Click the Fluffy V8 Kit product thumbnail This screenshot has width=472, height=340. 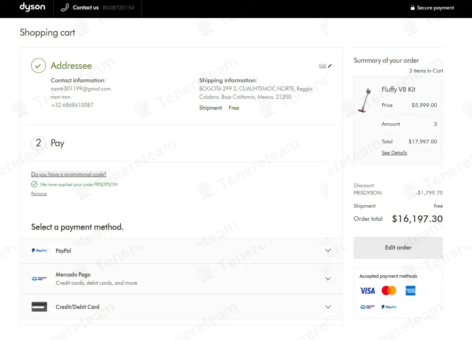(364, 100)
